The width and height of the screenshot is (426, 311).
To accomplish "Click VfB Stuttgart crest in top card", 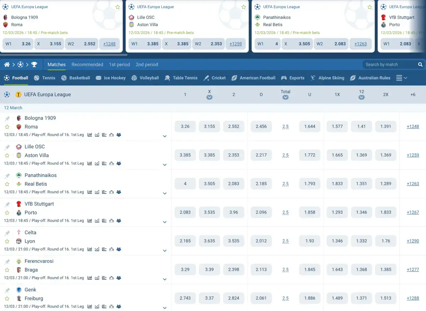I will 383,17.
